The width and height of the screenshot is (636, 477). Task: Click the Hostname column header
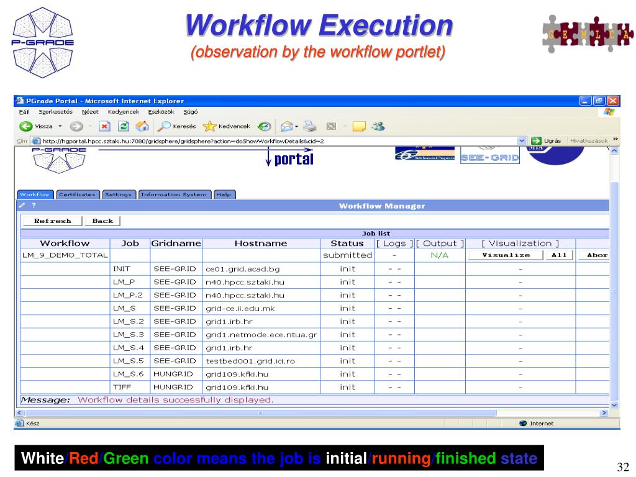point(261,243)
